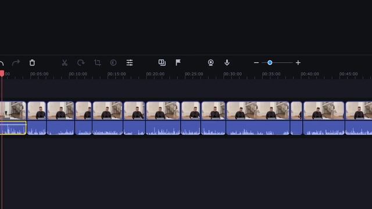The width and height of the screenshot is (372, 209).
Task: Click 00:25:00 on the time ruler
Action: (x=194, y=74)
